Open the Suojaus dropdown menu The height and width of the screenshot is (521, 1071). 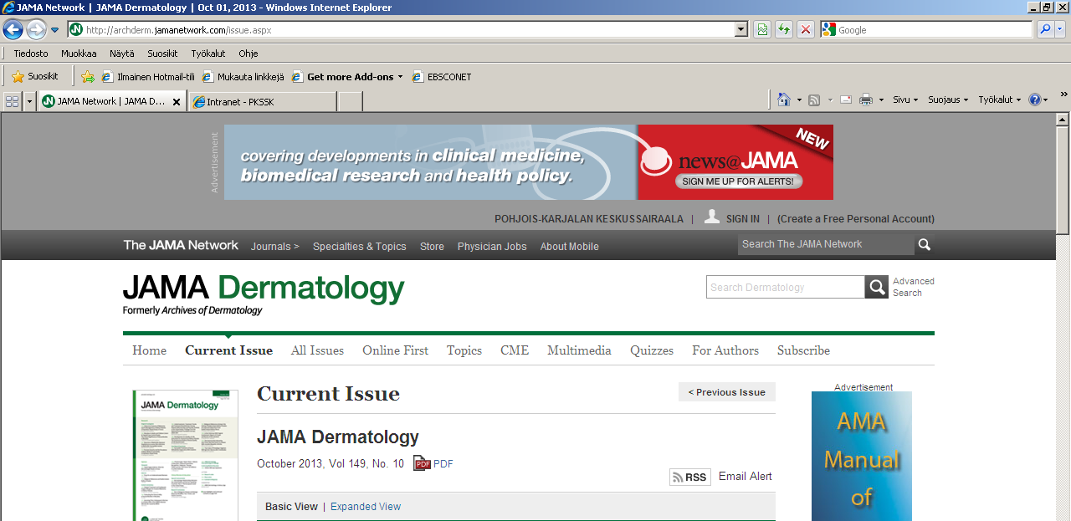pos(948,100)
